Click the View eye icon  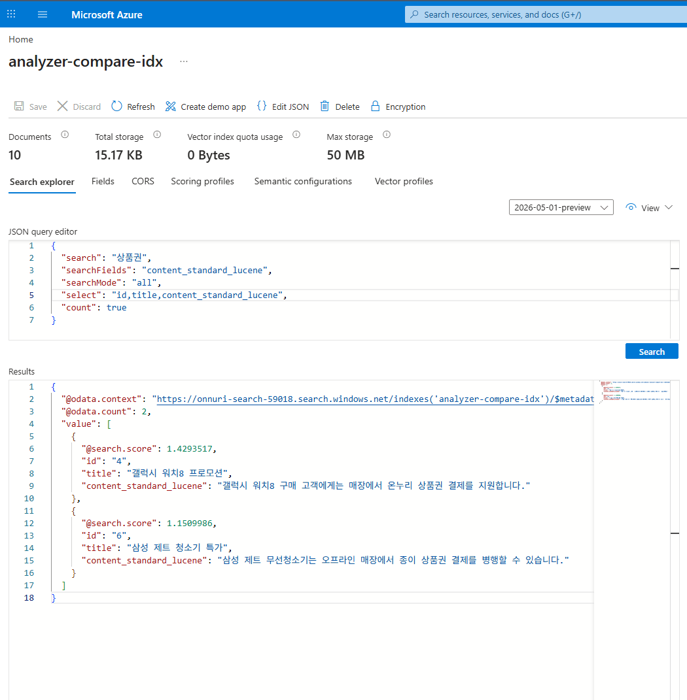tap(631, 208)
